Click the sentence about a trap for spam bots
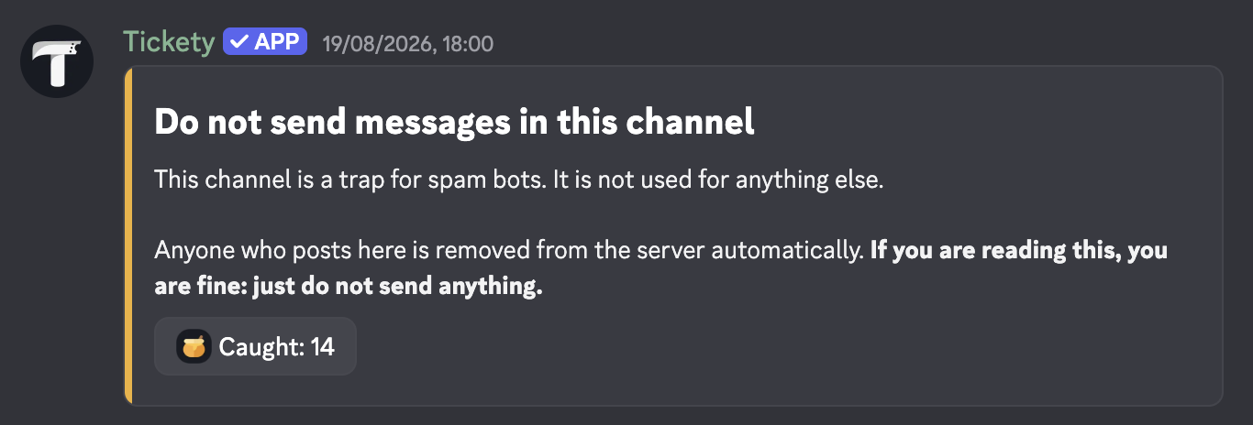This screenshot has height=425, width=1253. pos(518,180)
